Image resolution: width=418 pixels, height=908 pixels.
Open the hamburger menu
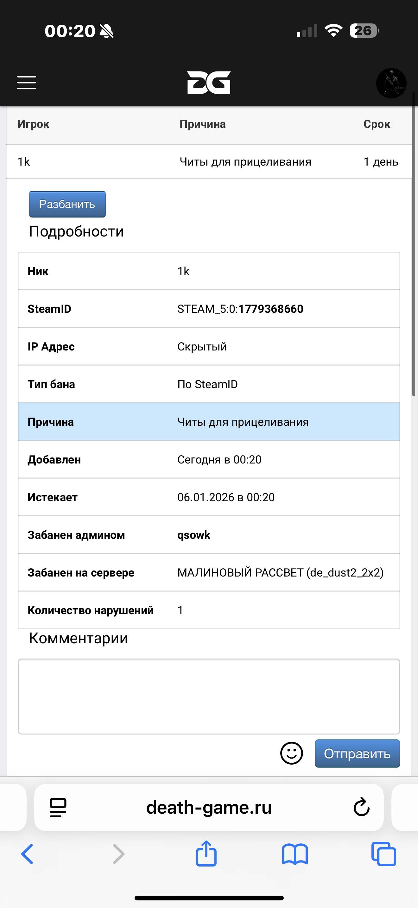coord(26,83)
